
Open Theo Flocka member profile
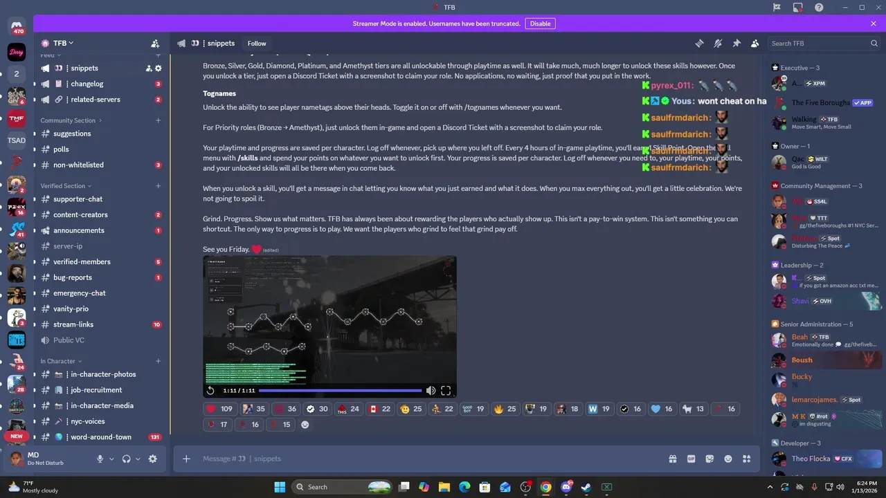click(x=828, y=459)
